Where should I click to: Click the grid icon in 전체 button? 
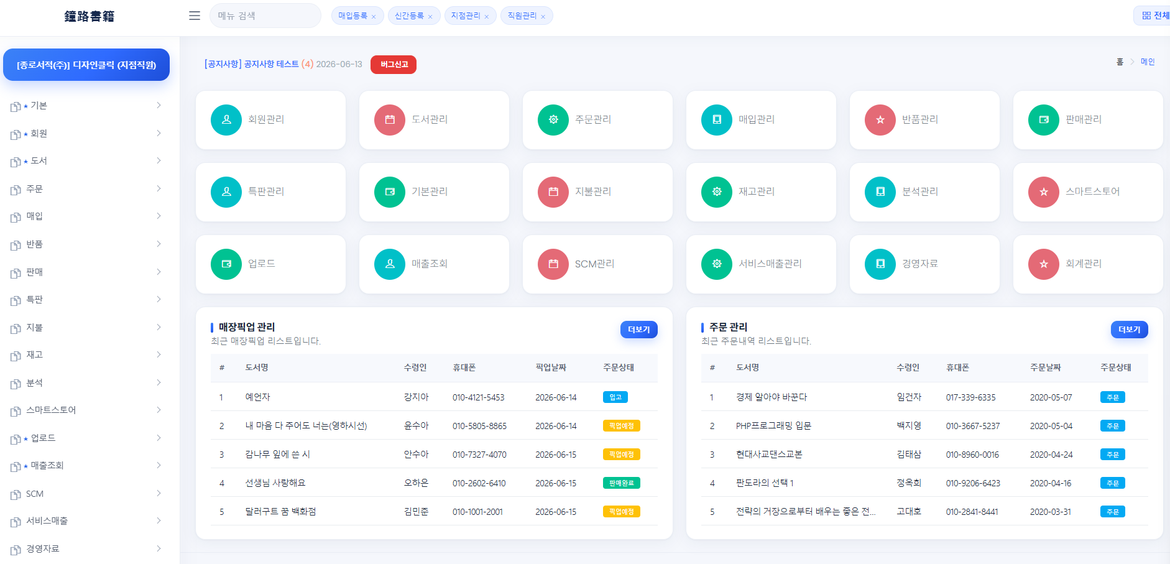click(1146, 16)
